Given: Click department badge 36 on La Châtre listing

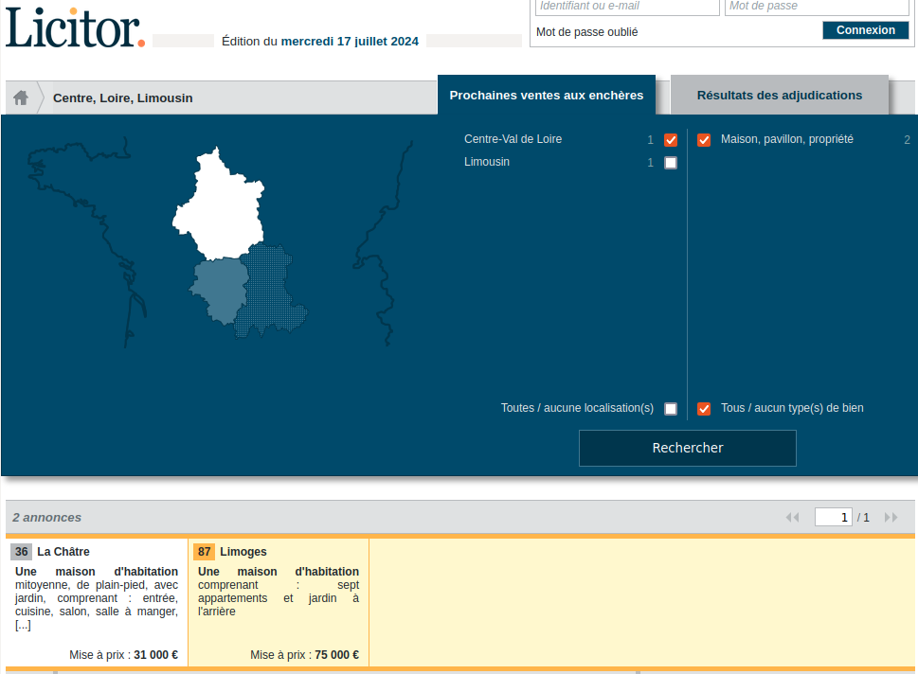Looking at the screenshot, I should pyautogui.click(x=21, y=552).
